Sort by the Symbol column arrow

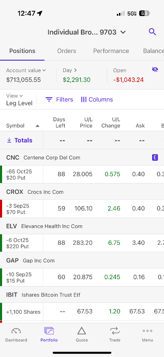38,126
